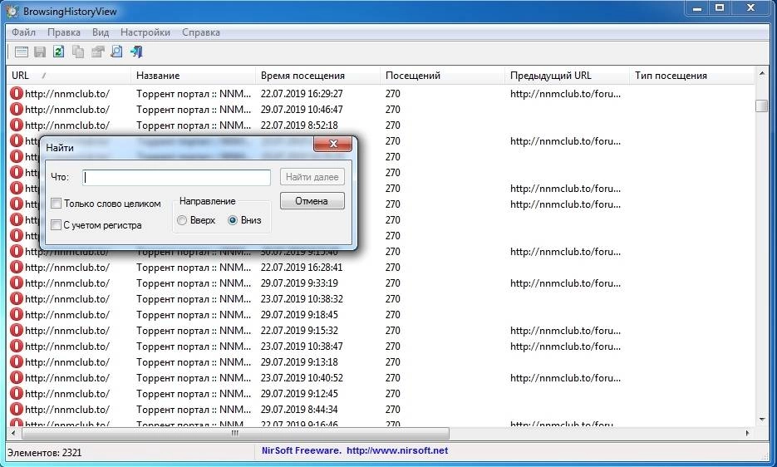Select 'Вверх' direction radio button

182,220
